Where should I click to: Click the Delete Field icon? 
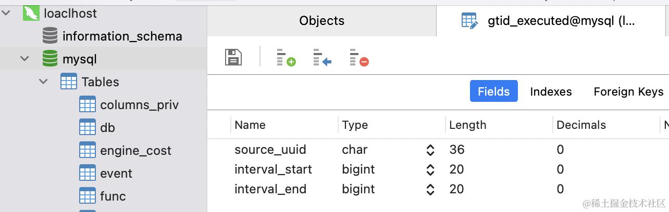(x=359, y=57)
